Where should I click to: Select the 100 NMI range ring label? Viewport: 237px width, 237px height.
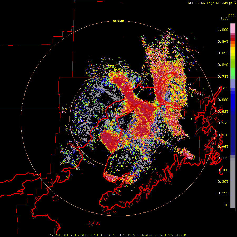(118, 21)
